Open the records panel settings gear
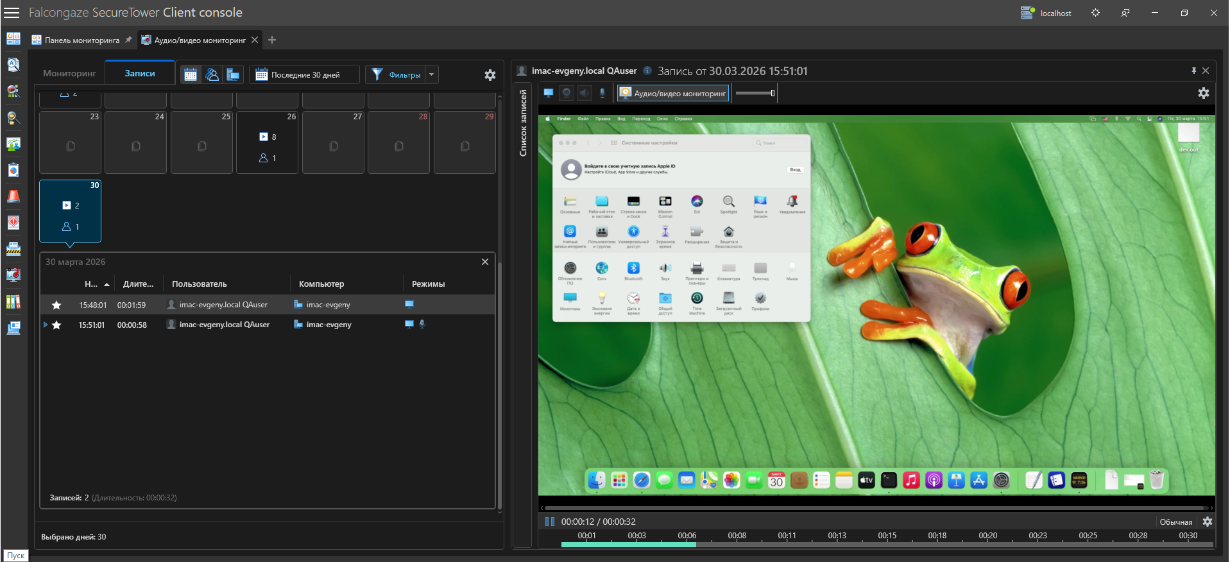1230x562 pixels. click(490, 75)
